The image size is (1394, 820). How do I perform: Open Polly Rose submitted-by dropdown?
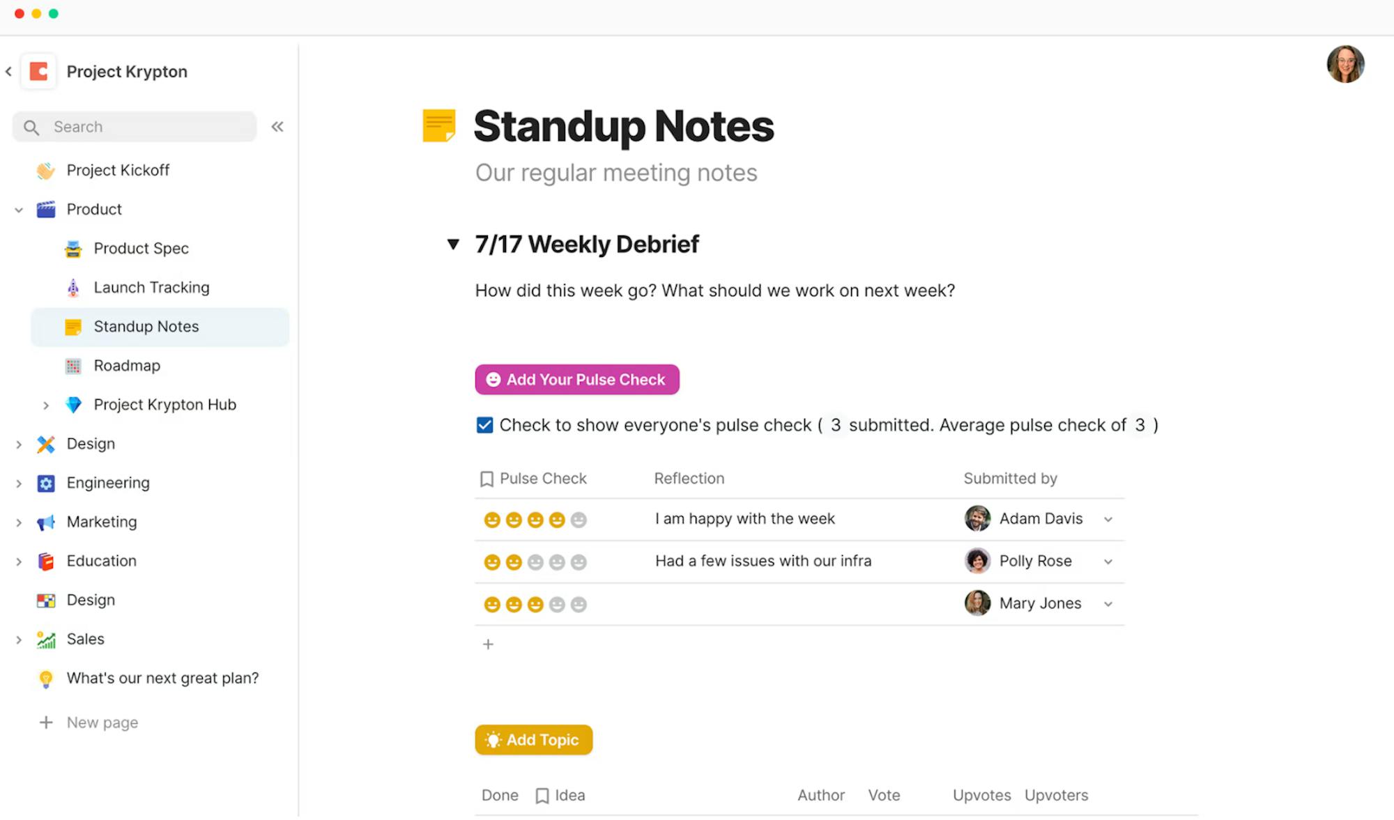pyautogui.click(x=1108, y=562)
